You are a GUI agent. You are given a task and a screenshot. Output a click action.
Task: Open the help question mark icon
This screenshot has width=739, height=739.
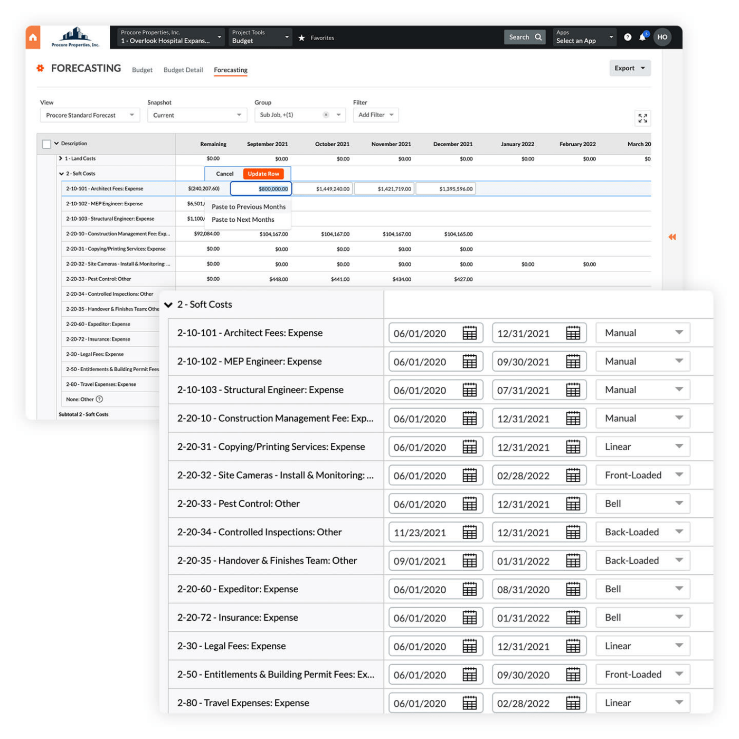click(x=627, y=37)
